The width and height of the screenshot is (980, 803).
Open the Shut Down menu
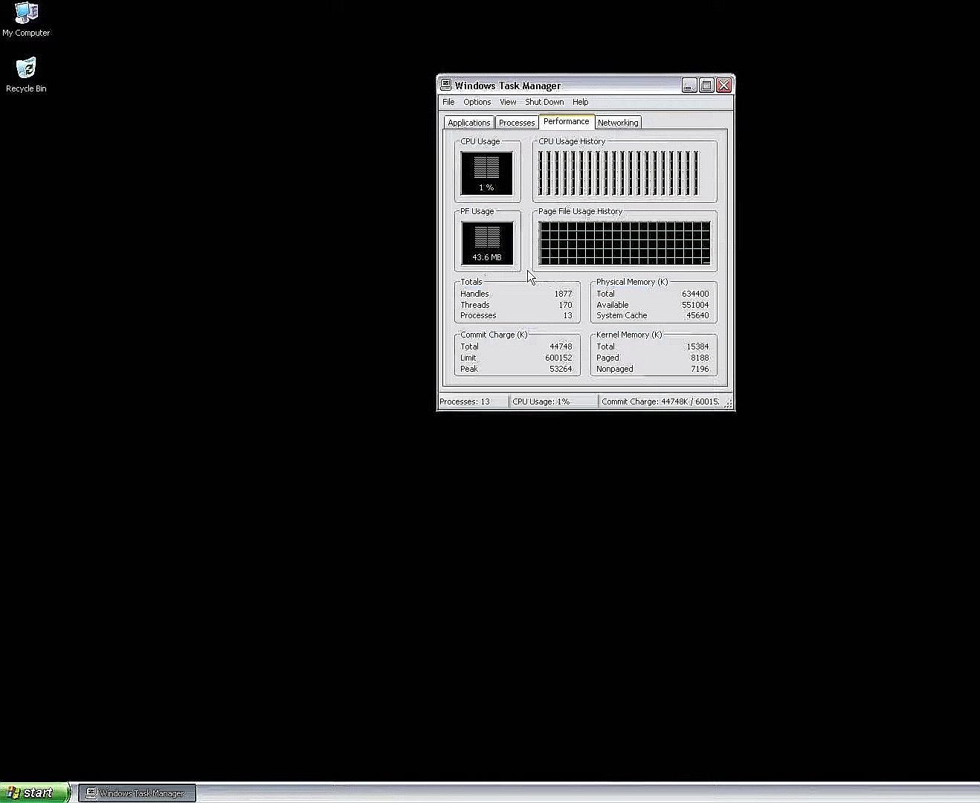(544, 102)
